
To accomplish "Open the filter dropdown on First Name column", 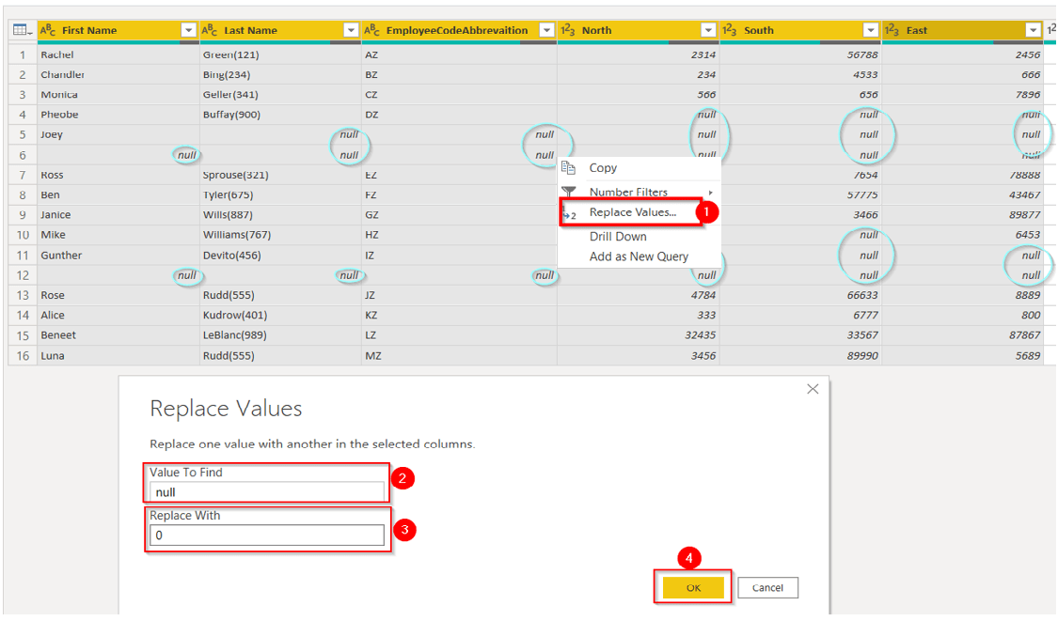I will tap(187, 29).
